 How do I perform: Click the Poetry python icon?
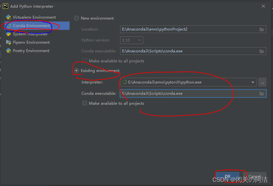8,50
